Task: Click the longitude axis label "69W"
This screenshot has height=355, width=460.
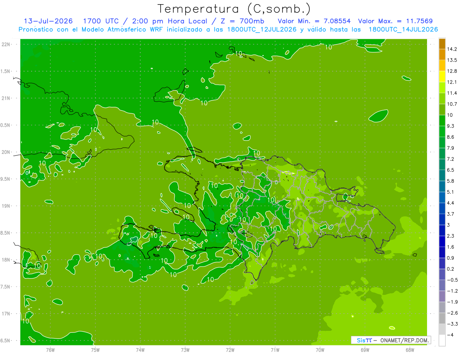Action: 365,350
